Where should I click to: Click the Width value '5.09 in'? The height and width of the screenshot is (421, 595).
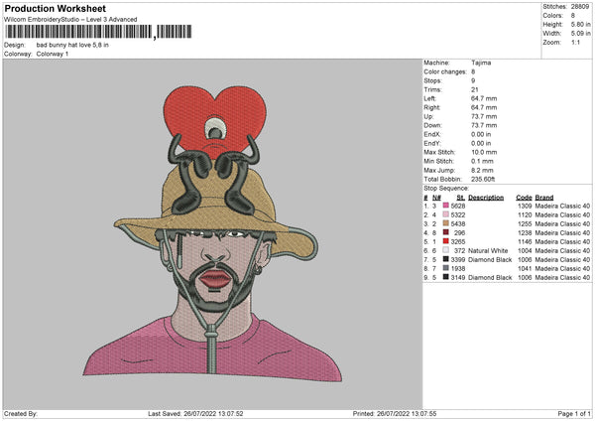coord(580,34)
